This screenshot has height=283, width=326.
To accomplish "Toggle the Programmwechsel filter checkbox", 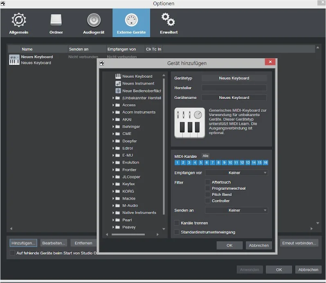I will tap(207, 188).
